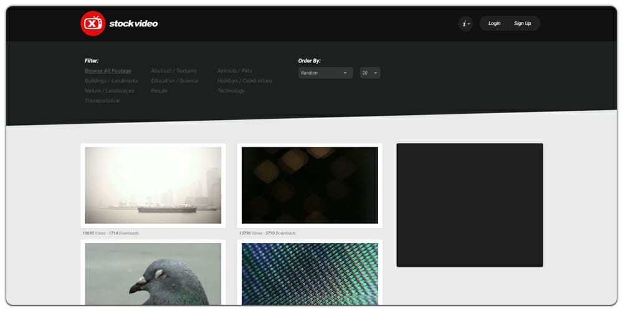Viewport: 623px width, 311px height.
Task: Open the 20 items-per-page dropdown
Action: [369, 73]
